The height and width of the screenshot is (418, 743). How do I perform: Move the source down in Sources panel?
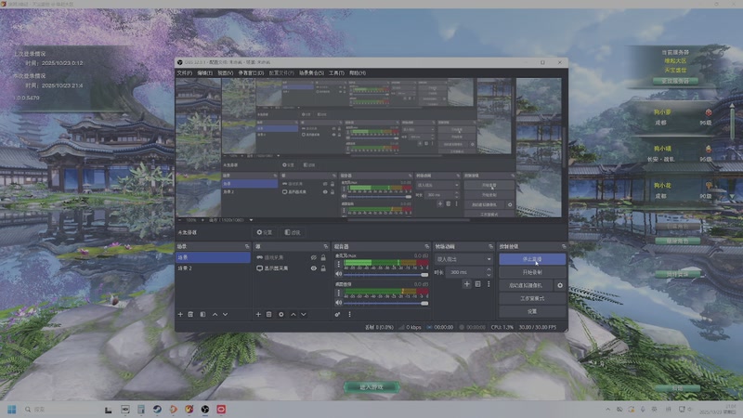tap(304, 314)
